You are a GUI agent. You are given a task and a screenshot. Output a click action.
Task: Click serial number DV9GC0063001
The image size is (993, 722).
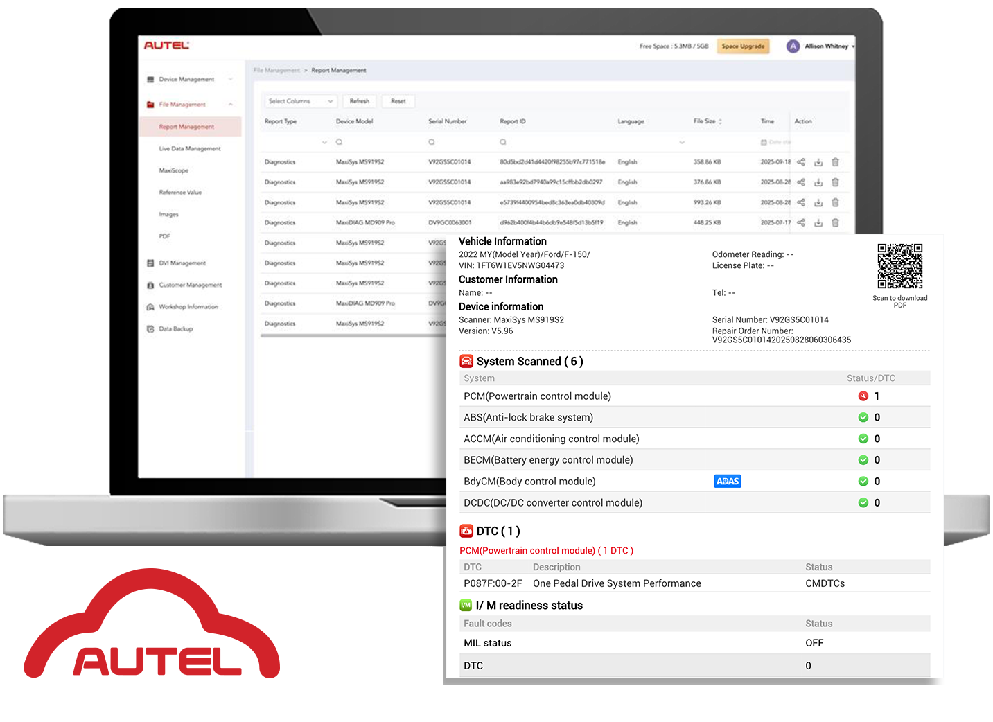[450, 222]
